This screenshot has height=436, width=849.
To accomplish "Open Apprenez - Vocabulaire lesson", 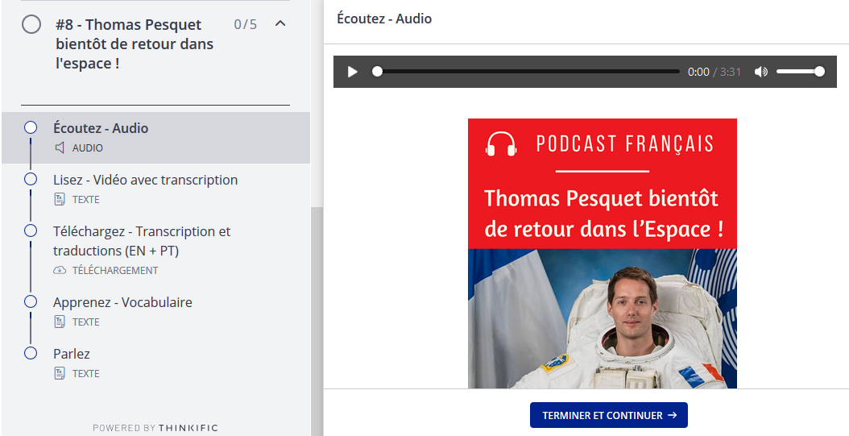I will tap(122, 302).
